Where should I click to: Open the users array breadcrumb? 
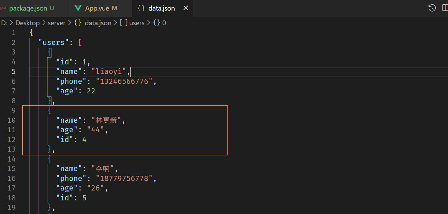136,23
